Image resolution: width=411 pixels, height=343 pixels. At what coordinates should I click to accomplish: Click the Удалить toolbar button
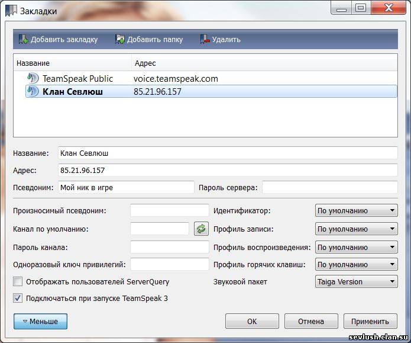click(220, 40)
